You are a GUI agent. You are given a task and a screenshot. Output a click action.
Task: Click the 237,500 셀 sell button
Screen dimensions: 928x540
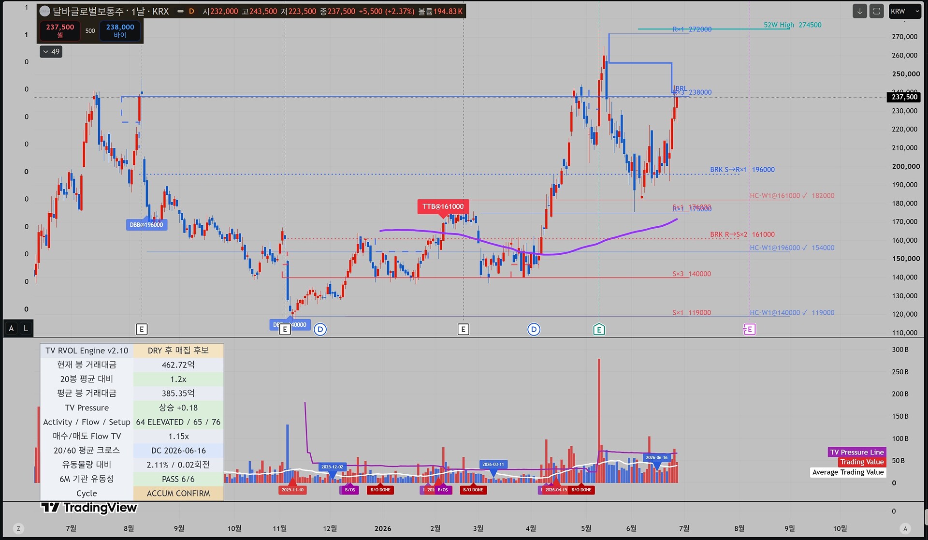(60, 30)
